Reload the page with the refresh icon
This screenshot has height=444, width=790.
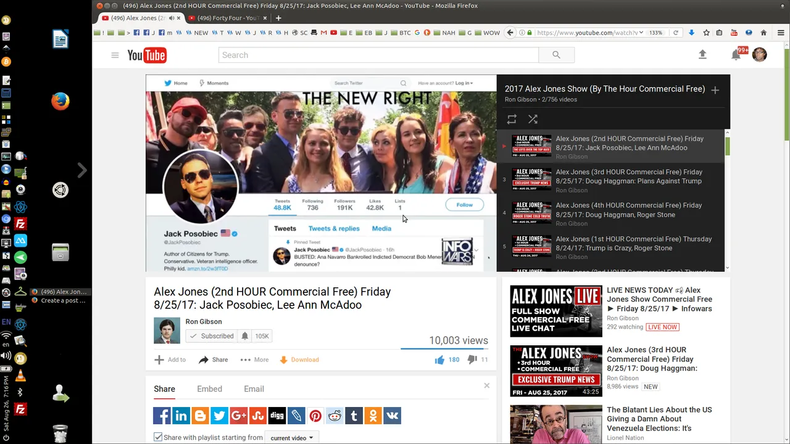676,33
